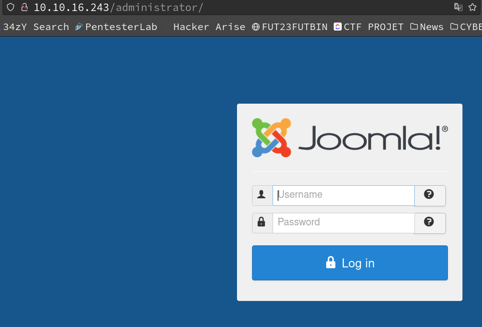Viewport: 482px width, 327px height.
Task: Open the CYBE bookmarks folder
Action: pos(466,27)
